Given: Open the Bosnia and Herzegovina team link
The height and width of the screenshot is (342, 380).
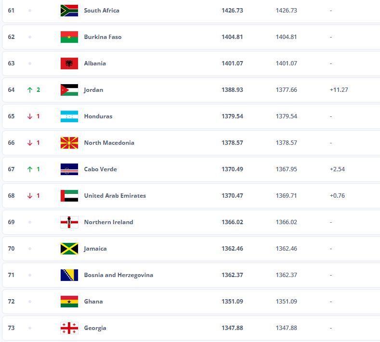Looking at the screenshot, I should click(x=118, y=275).
